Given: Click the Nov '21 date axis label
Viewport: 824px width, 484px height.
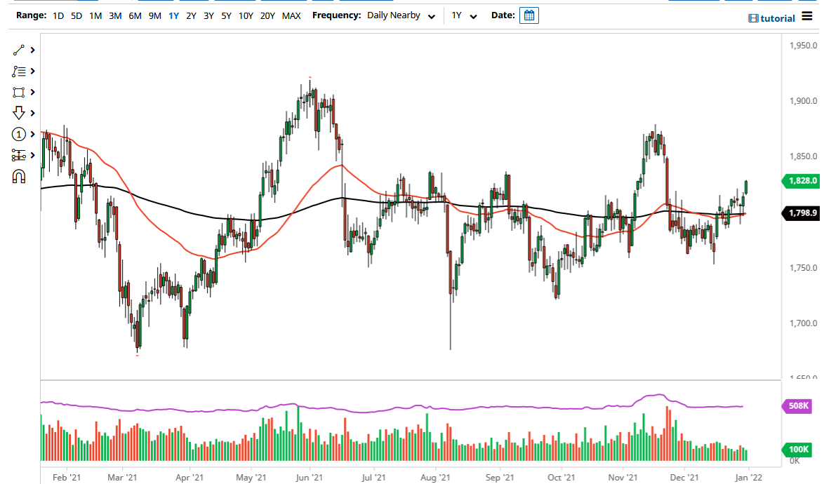Looking at the screenshot, I should point(623,477).
